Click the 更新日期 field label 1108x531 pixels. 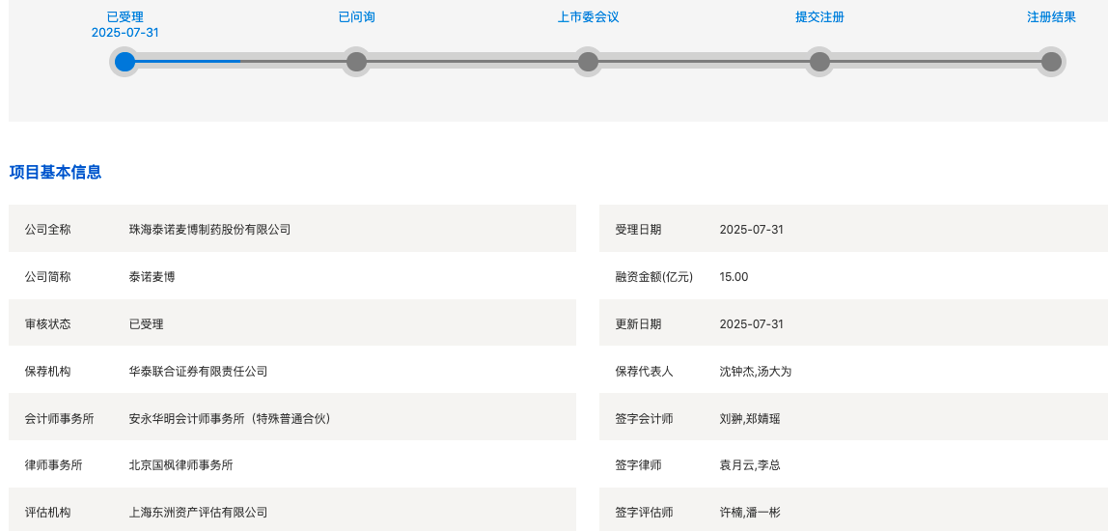click(x=639, y=323)
